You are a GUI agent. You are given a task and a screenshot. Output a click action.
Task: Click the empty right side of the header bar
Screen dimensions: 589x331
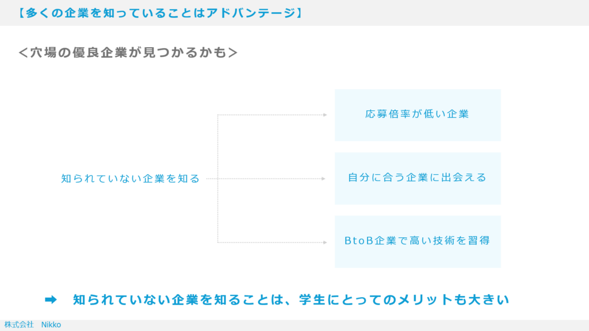pyautogui.click(x=449, y=13)
